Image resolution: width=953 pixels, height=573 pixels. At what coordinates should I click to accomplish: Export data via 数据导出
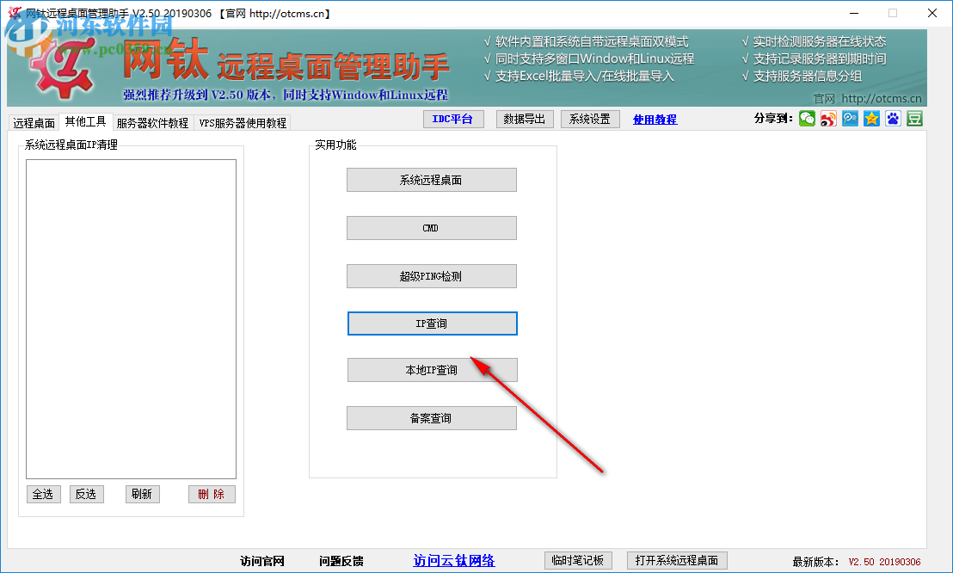pyautogui.click(x=523, y=119)
